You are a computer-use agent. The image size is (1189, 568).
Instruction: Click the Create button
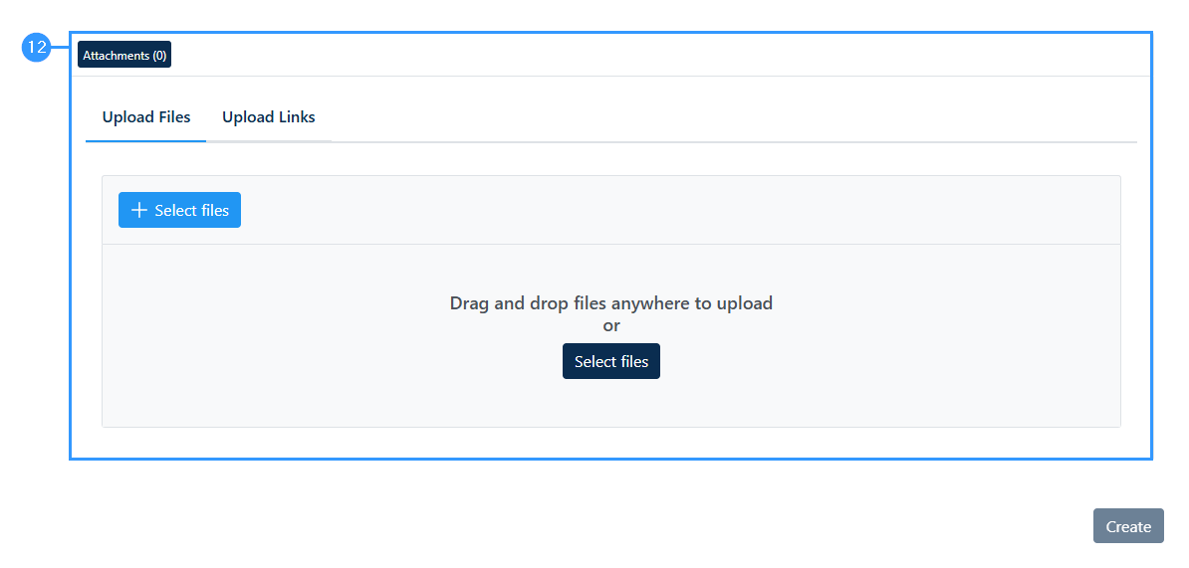(x=1128, y=526)
